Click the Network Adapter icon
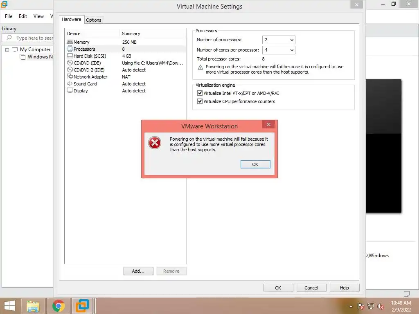Screen dimensions: 419x314 click(x=70, y=76)
